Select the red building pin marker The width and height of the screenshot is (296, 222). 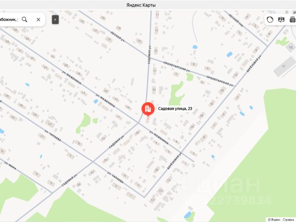(148, 109)
